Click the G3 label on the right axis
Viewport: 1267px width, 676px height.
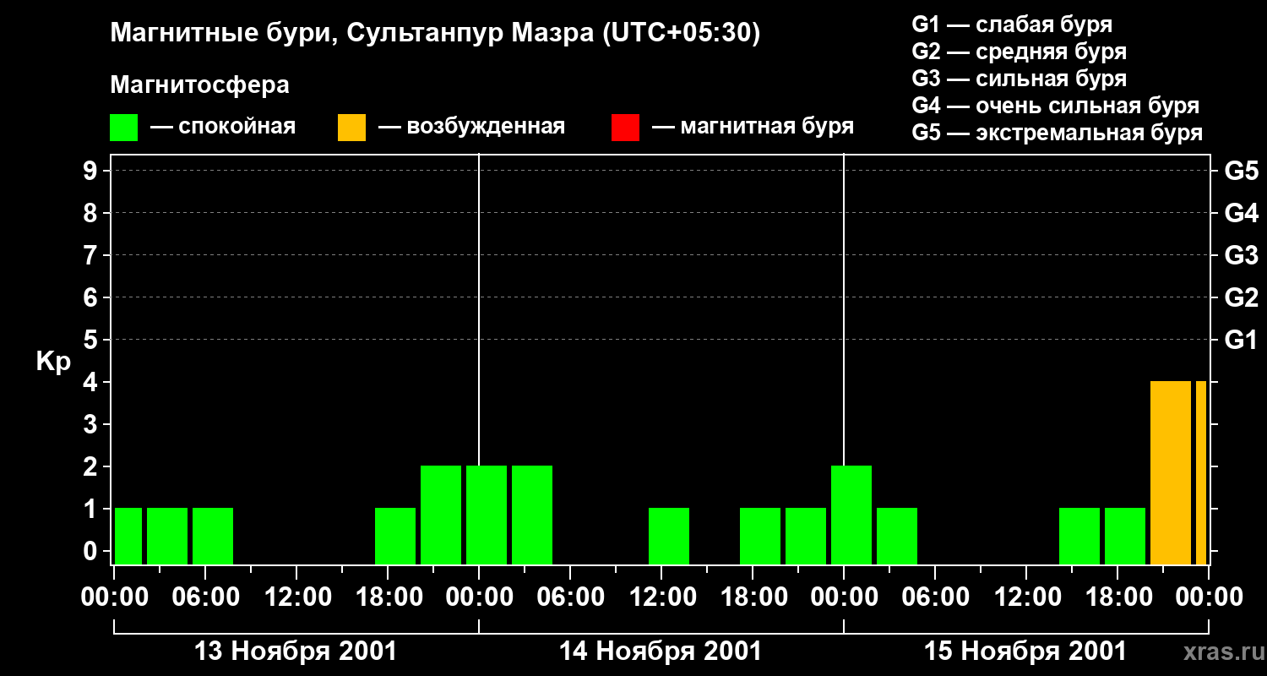pyautogui.click(x=1241, y=255)
